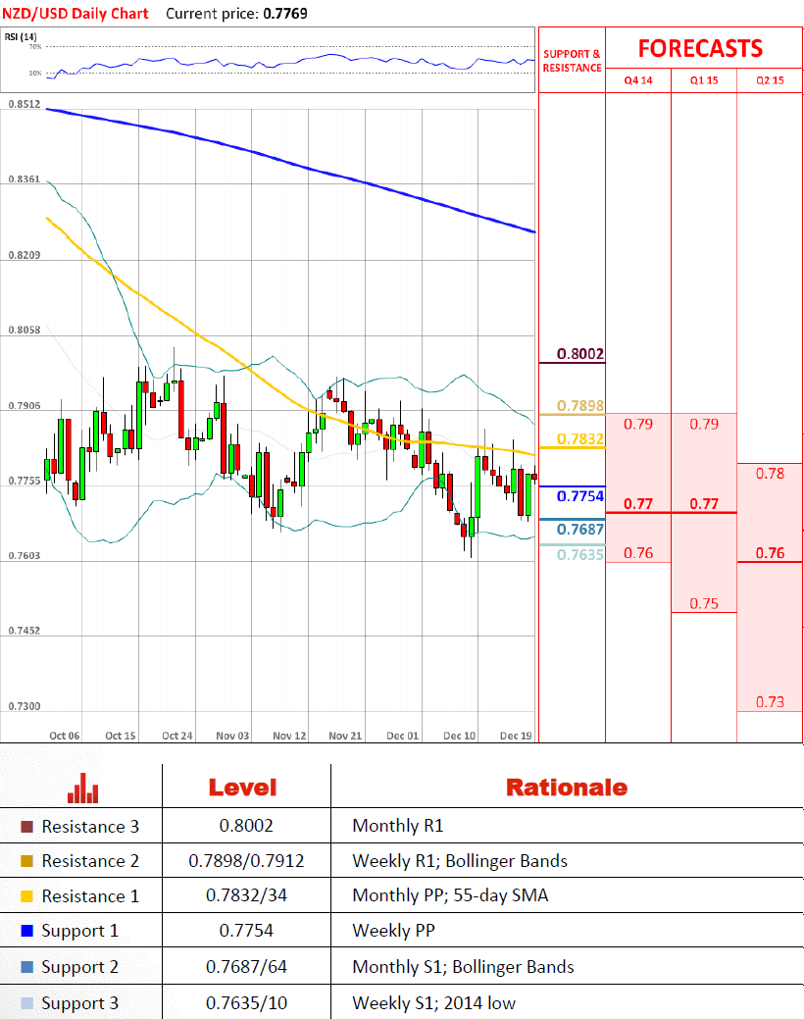Screen dimensions: 804x1019
Task: Click the 0.7603 price axis label
Action: pos(25,556)
